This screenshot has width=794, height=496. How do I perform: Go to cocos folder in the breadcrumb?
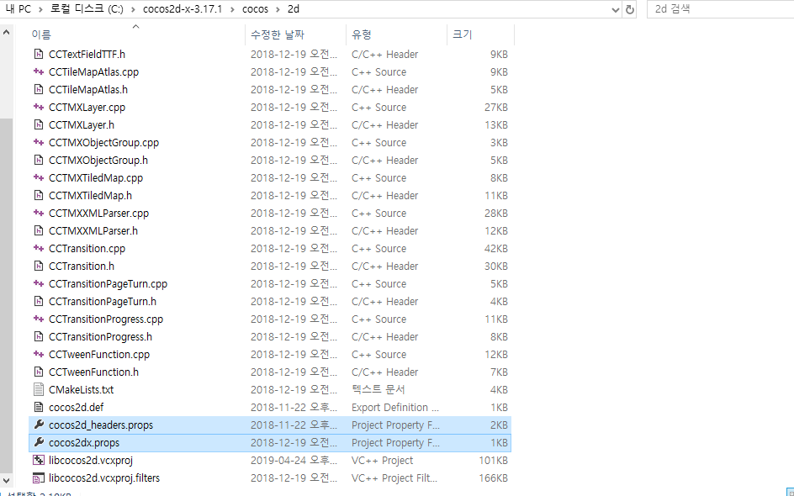tap(255, 9)
